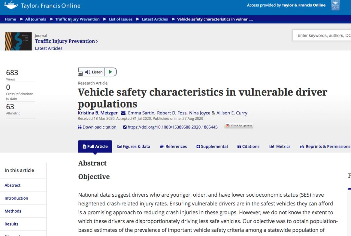This screenshot has width=351, height=236.
Task: Expand the Traffic Injury Prevention journal title link
Action: click(x=66, y=41)
